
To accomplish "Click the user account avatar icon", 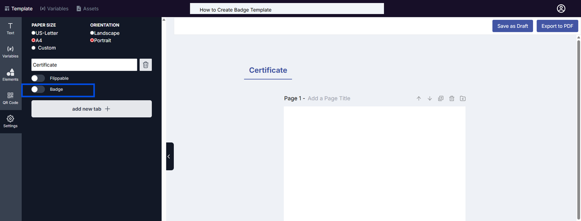I will (x=561, y=9).
